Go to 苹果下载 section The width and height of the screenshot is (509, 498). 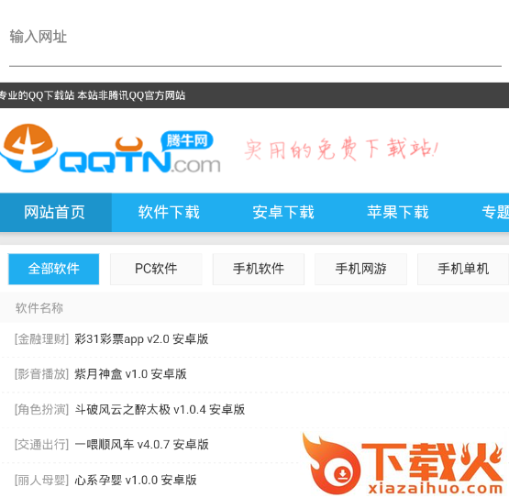pos(398,213)
